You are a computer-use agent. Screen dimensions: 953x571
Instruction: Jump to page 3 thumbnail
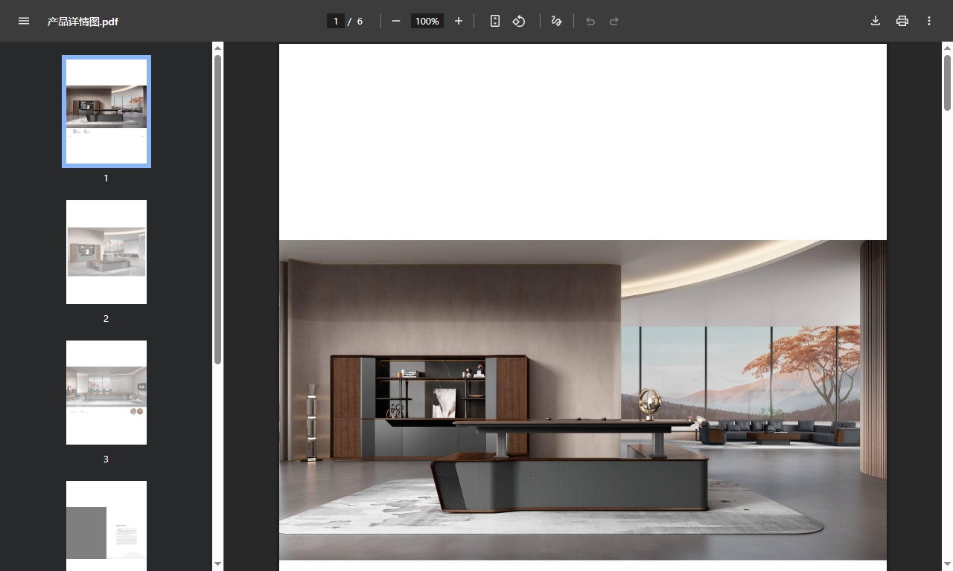106,393
